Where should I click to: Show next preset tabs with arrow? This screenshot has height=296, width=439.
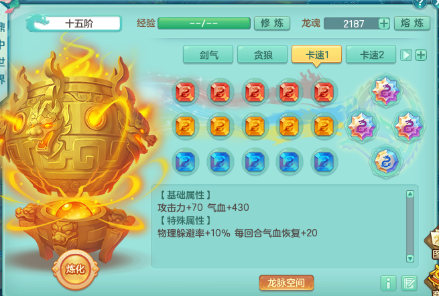pyautogui.click(x=406, y=55)
